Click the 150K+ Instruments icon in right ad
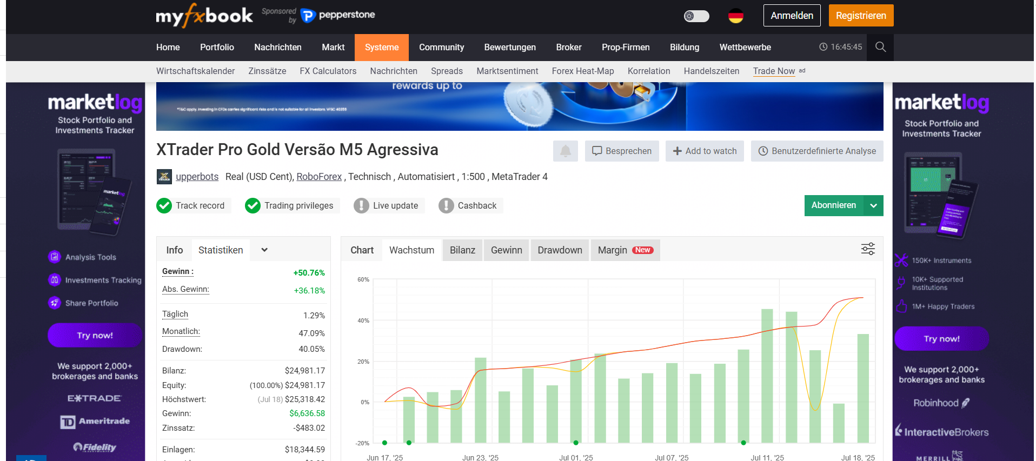 pyautogui.click(x=901, y=260)
